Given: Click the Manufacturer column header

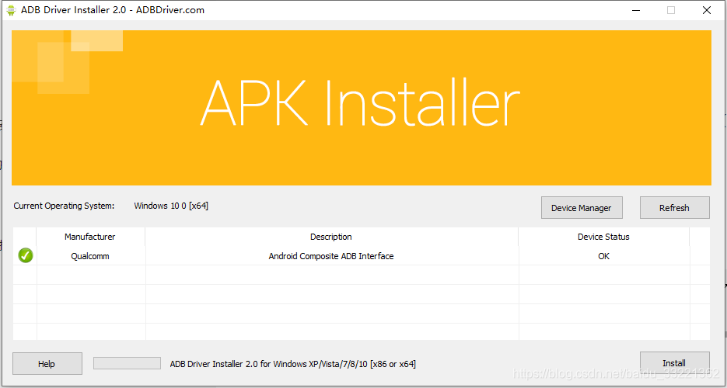Looking at the screenshot, I should pos(90,237).
